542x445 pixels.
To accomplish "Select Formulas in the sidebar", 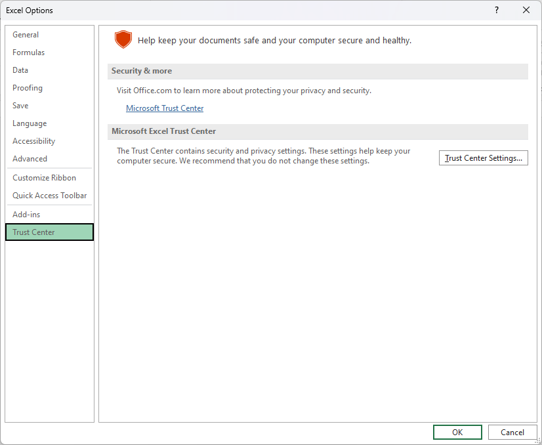I will [x=49, y=53].
